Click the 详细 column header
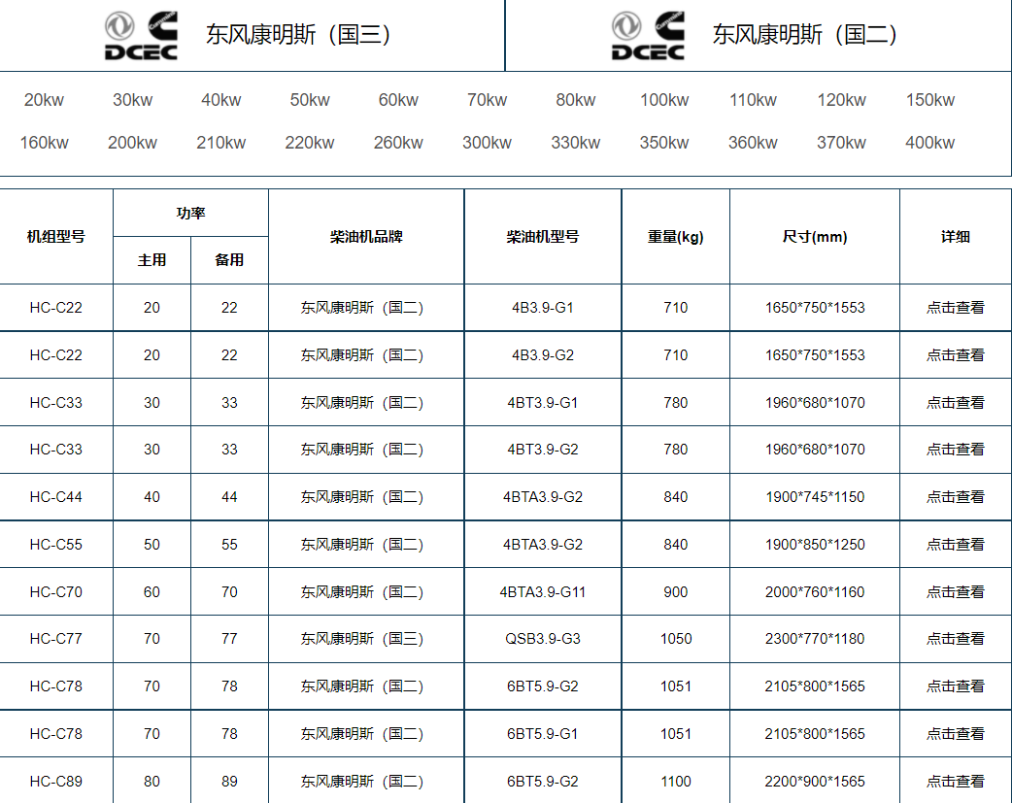The image size is (1012, 803). (956, 237)
